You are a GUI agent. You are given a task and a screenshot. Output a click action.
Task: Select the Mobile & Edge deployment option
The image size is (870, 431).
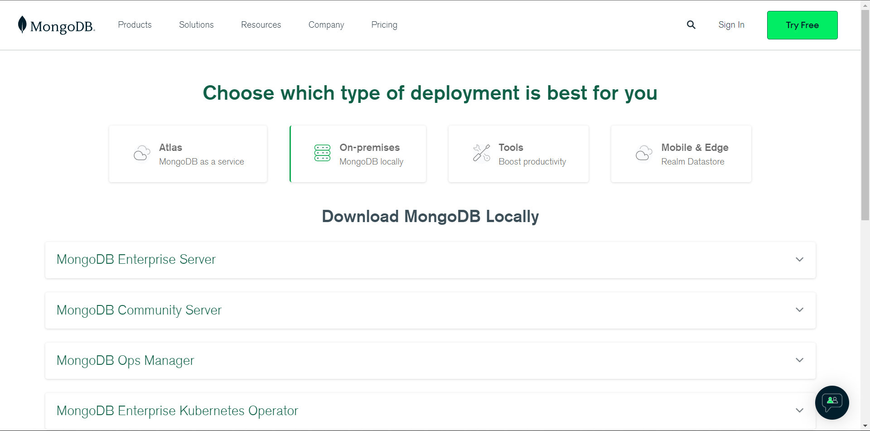[x=681, y=154]
